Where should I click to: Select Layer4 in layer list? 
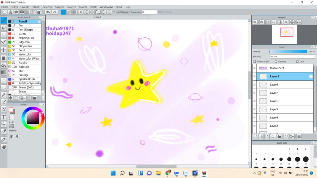click(x=285, y=117)
